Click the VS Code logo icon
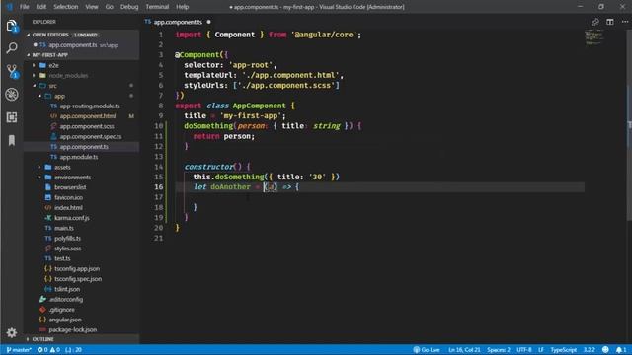The height and width of the screenshot is (355, 632). click(9, 7)
